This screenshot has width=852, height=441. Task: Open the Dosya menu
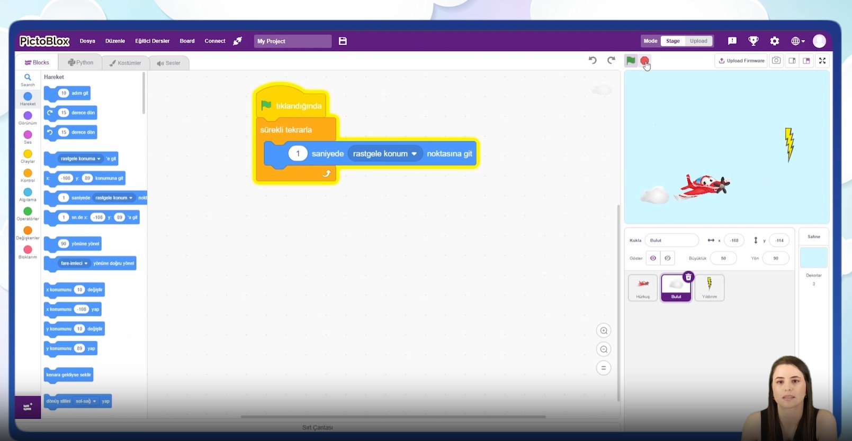click(x=87, y=41)
